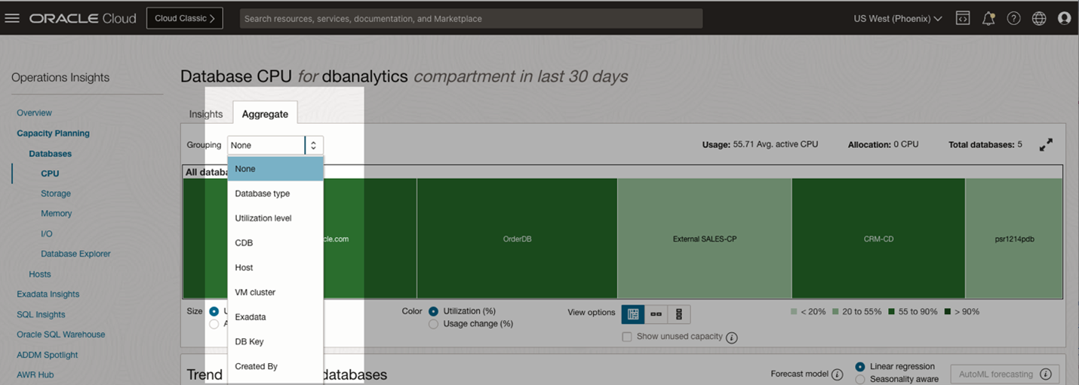The height and width of the screenshot is (385, 1079).
Task: Open the language globe icon
Action: (x=1039, y=18)
